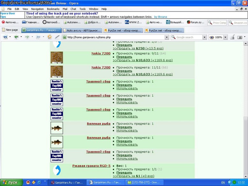The image size is (248, 186).
Task: Sell the 9/11 Nokia 7200 for $10,633
Action: (x=143, y=60)
